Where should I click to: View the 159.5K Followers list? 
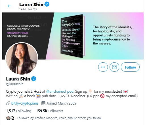[x=49, y=111]
